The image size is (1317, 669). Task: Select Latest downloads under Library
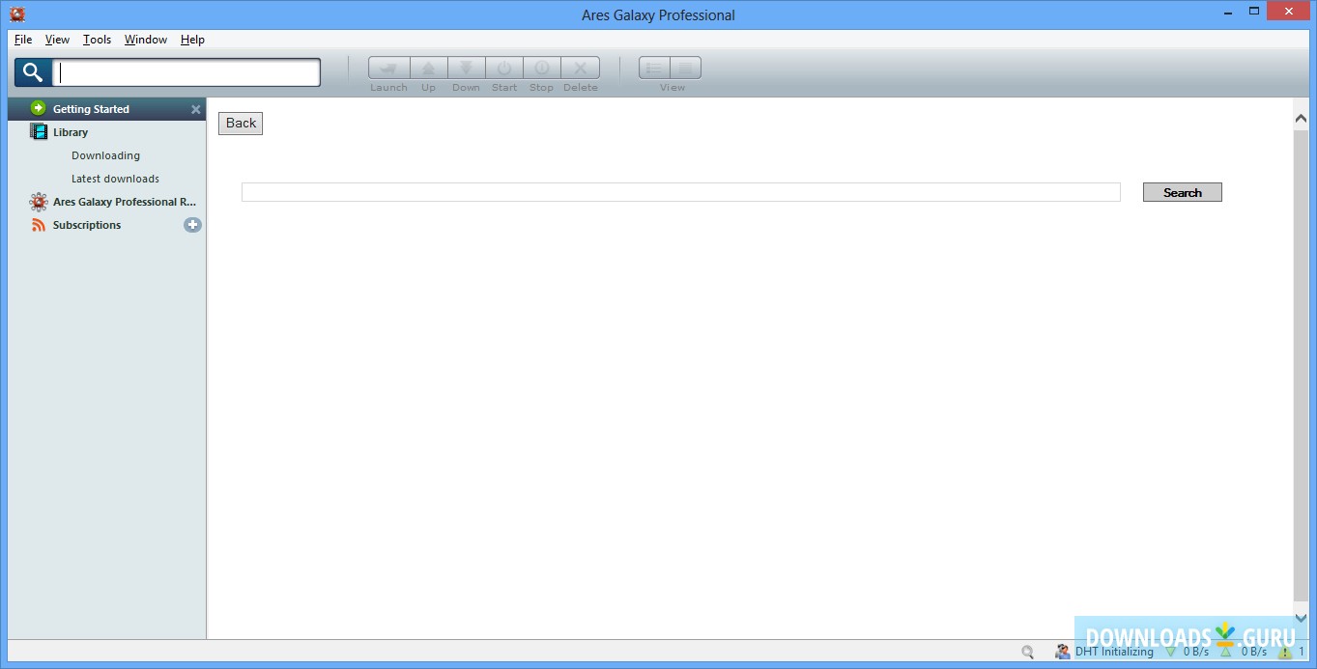pos(115,179)
